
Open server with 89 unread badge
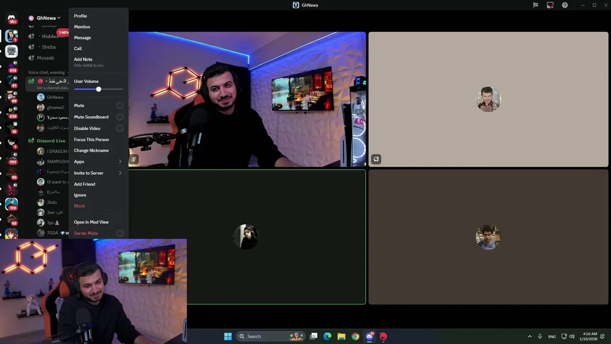[11, 97]
